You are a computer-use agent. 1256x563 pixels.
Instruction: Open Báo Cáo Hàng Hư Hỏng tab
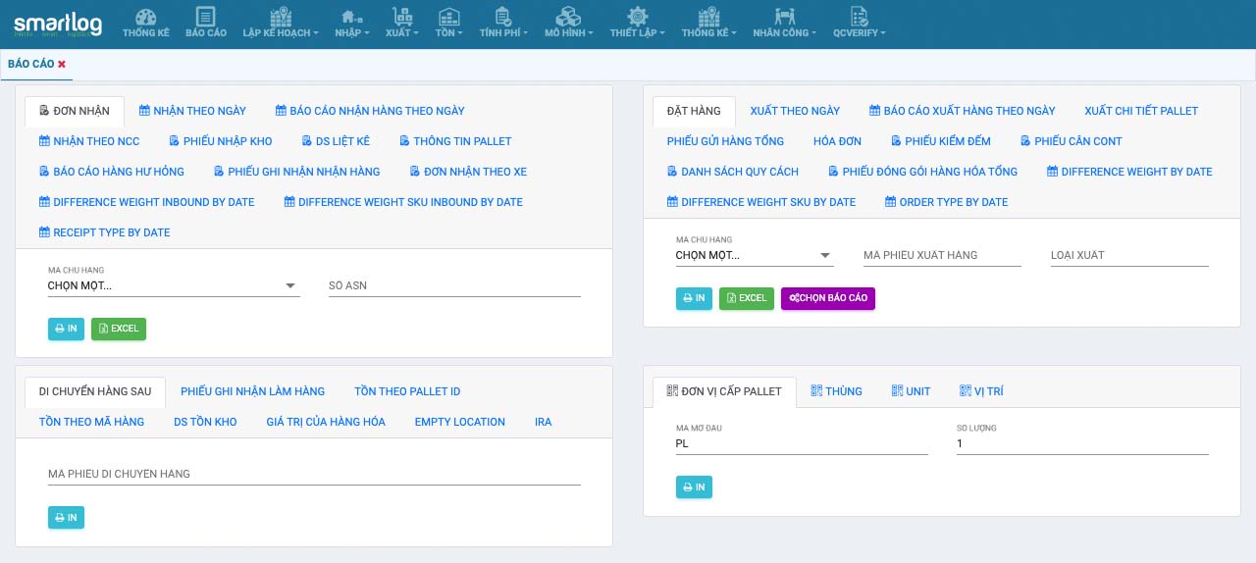[112, 172]
